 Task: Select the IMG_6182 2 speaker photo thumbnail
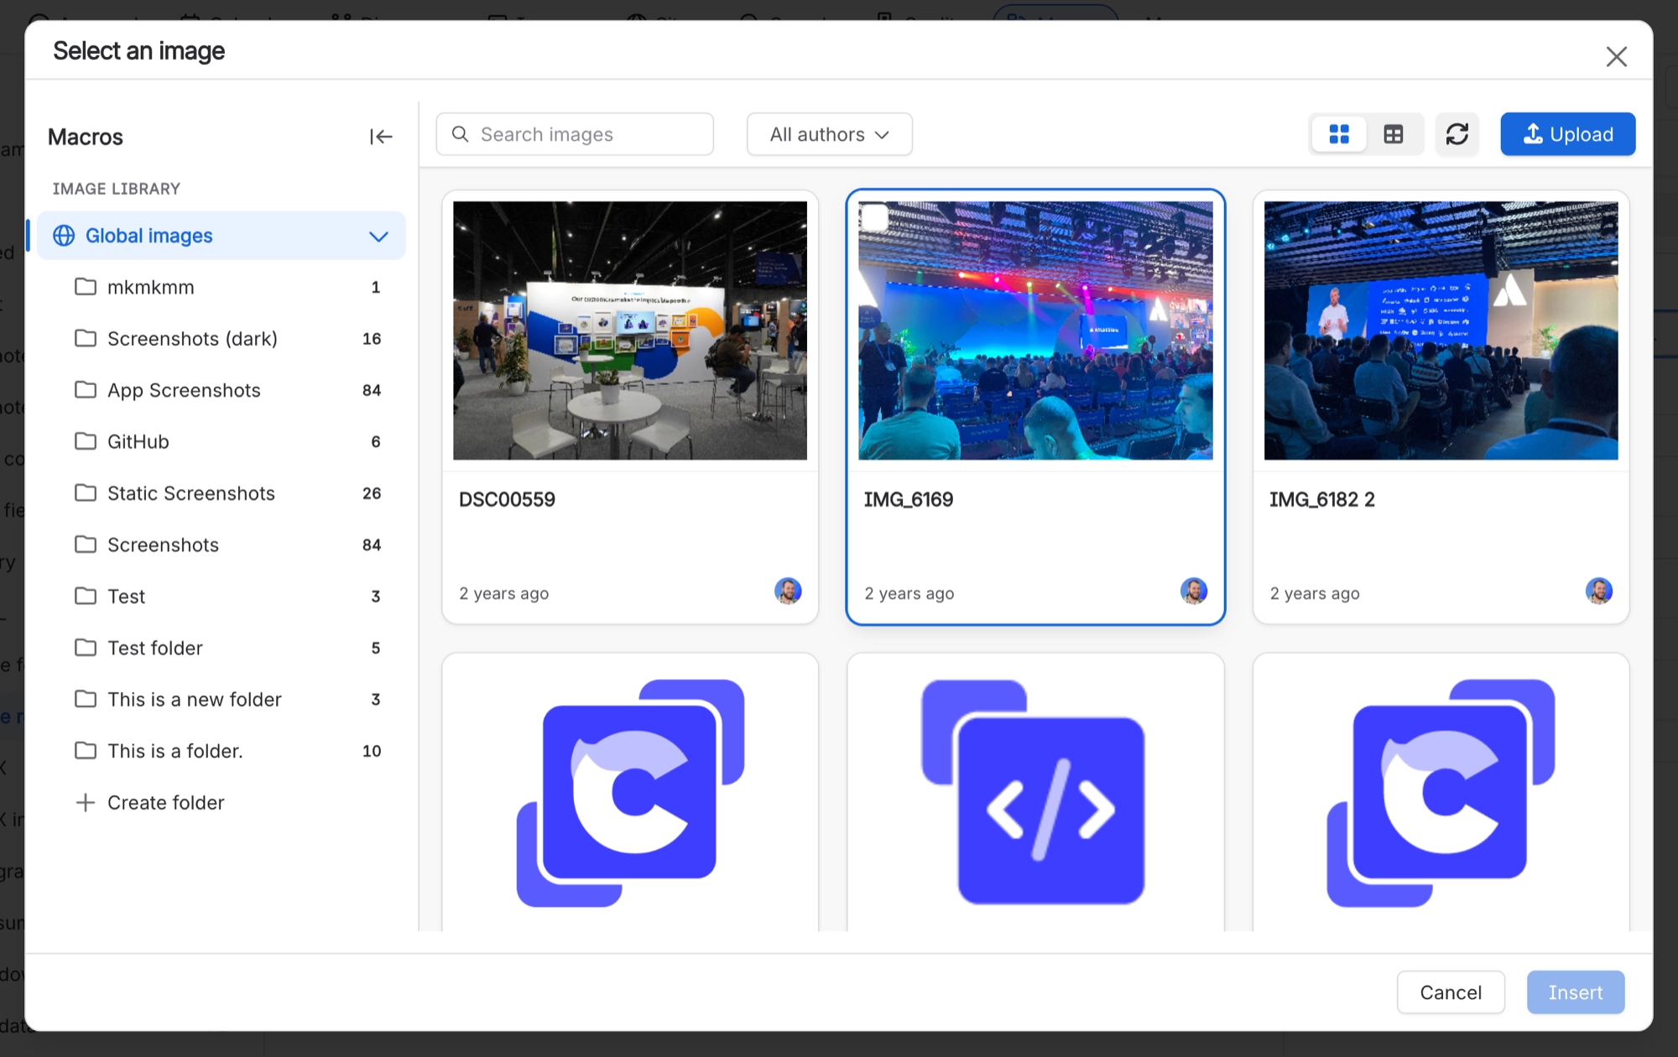point(1441,331)
